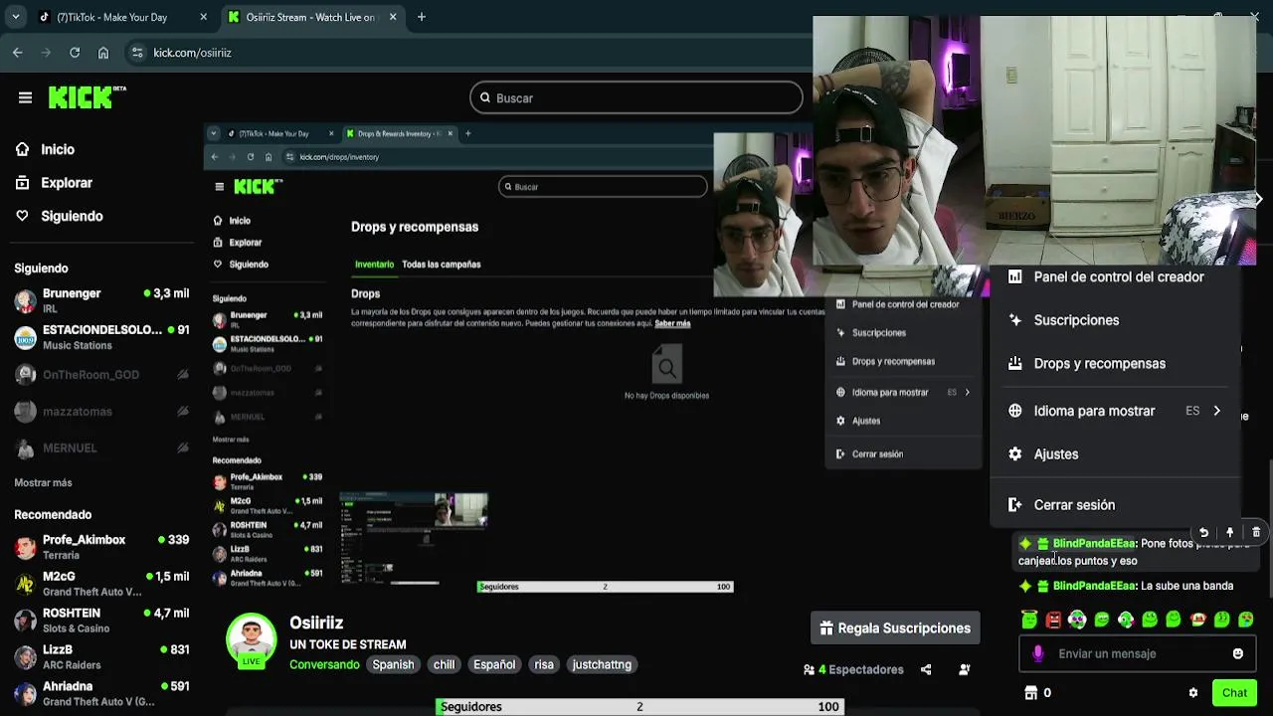The width and height of the screenshot is (1273, 716).
Task: Open the channel points shop icon
Action: [x=1031, y=692]
